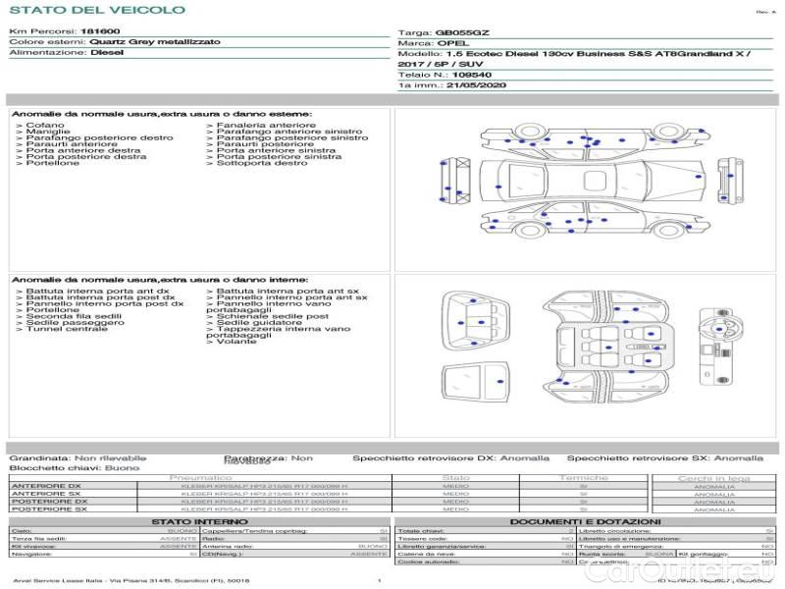Select Porta posteriore sinistra item
785x589 pixels.
pos(274,156)
